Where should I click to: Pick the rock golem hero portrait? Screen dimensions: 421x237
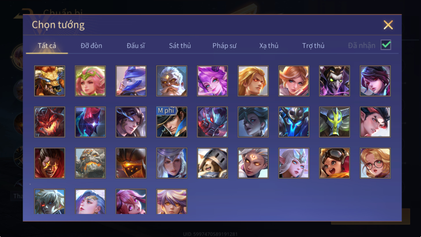pos(90,163)
